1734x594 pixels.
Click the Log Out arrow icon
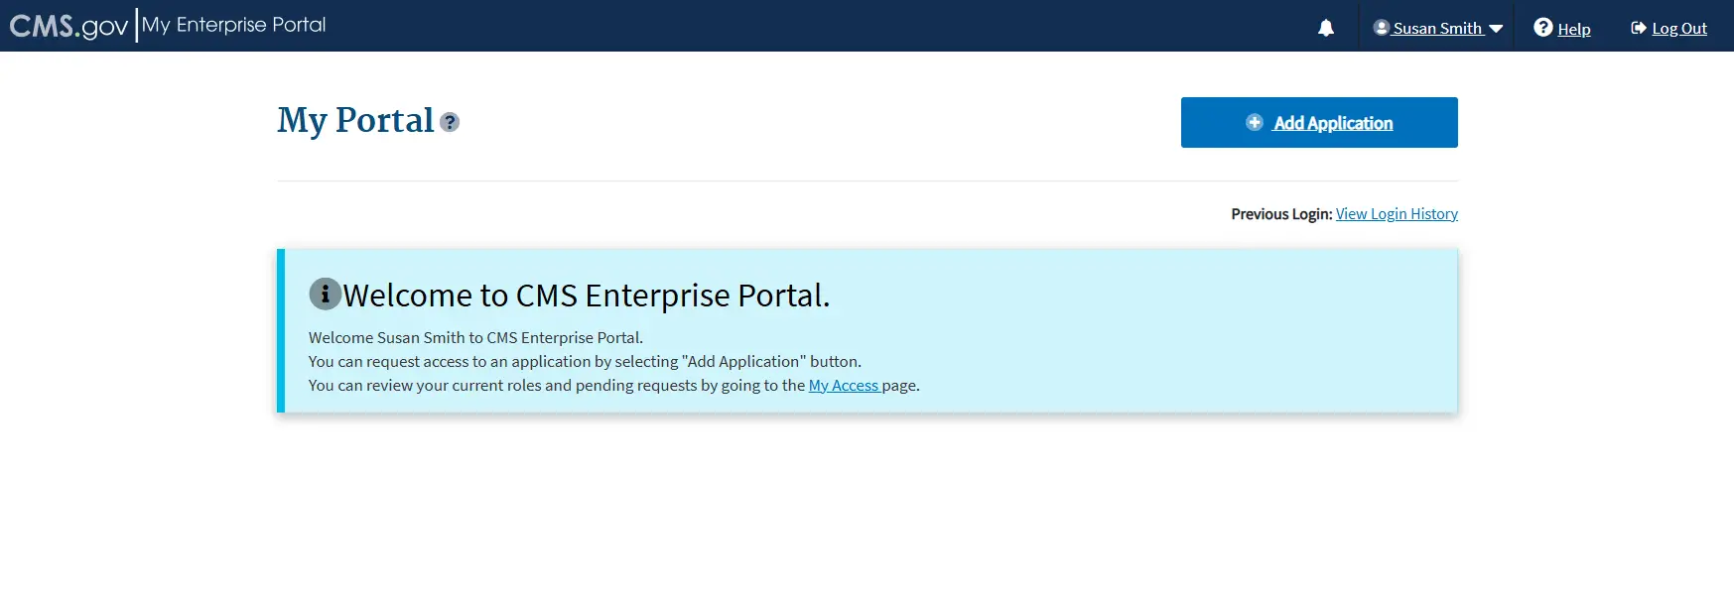(x=1639, y=28)
